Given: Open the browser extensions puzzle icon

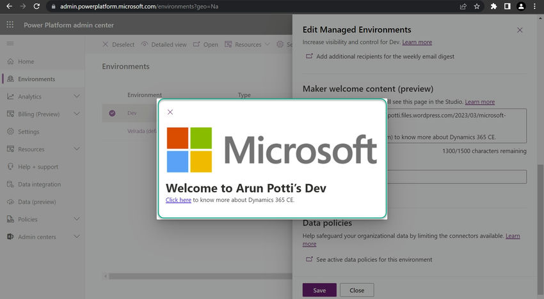Looking at the screenshot, I should click(493, 6).
